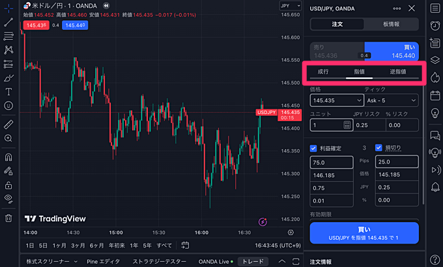Switch to the 注文 tab

[337, 24]
